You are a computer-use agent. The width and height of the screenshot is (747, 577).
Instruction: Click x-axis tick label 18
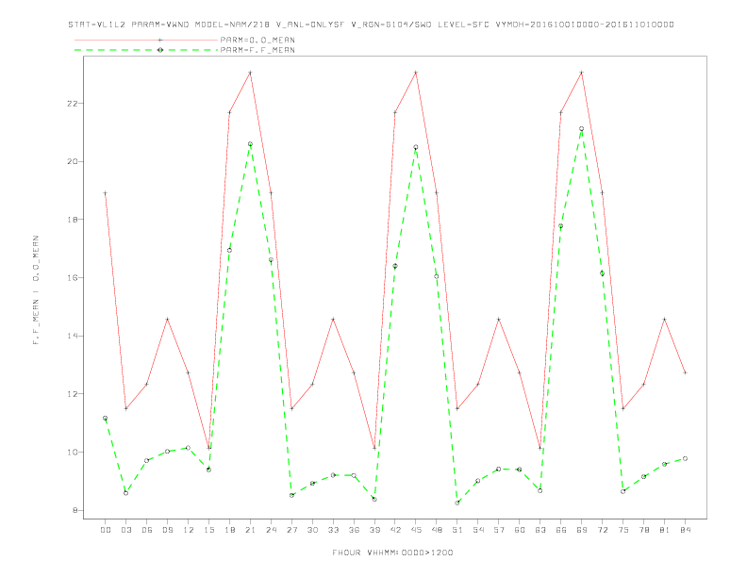229,530
